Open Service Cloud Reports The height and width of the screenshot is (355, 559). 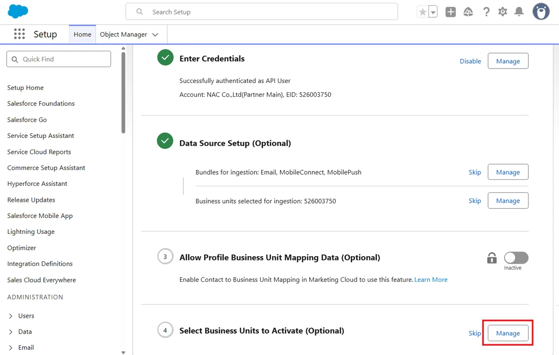pyautogui.click(x=39, y=152)
